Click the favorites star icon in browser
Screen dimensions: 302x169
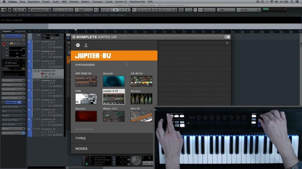227,43
